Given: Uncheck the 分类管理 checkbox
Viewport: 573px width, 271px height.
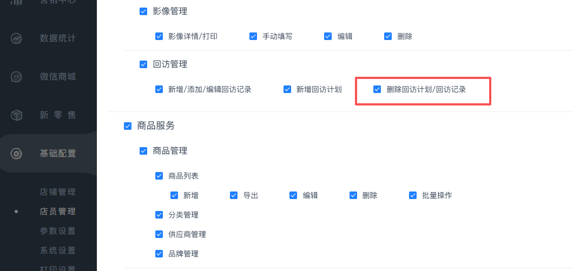Looking at the screenshot, I should coord(159,215).
